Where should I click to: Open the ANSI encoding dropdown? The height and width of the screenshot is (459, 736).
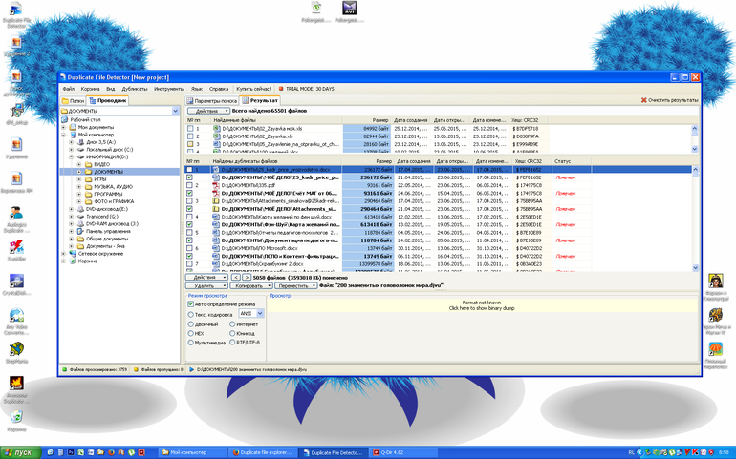coord(259,314)
